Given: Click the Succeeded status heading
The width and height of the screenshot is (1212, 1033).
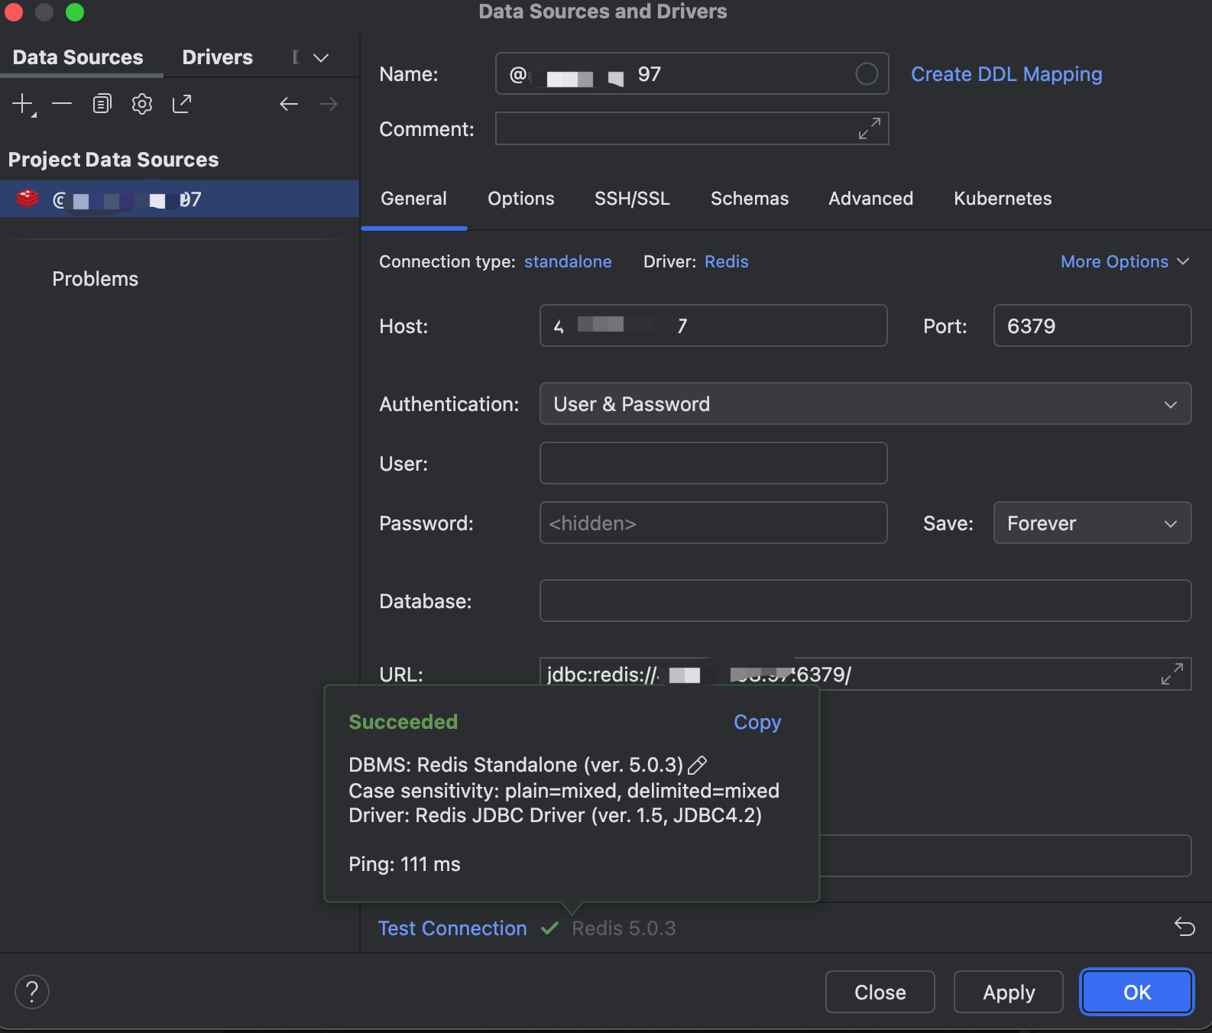Looking at the screenshot, I should [403, 722].
